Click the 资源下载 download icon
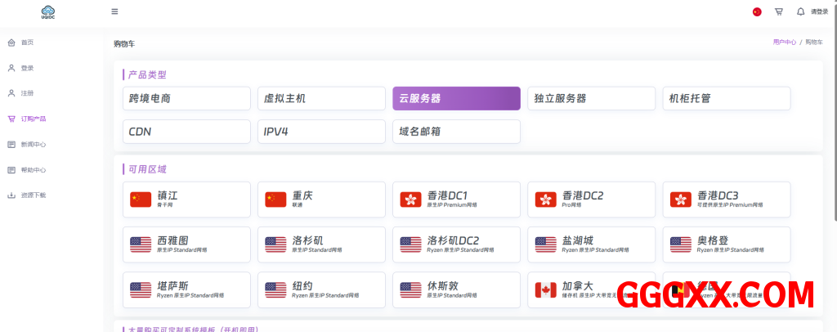This screenshot has height=332, width=837. pos(11,195)
